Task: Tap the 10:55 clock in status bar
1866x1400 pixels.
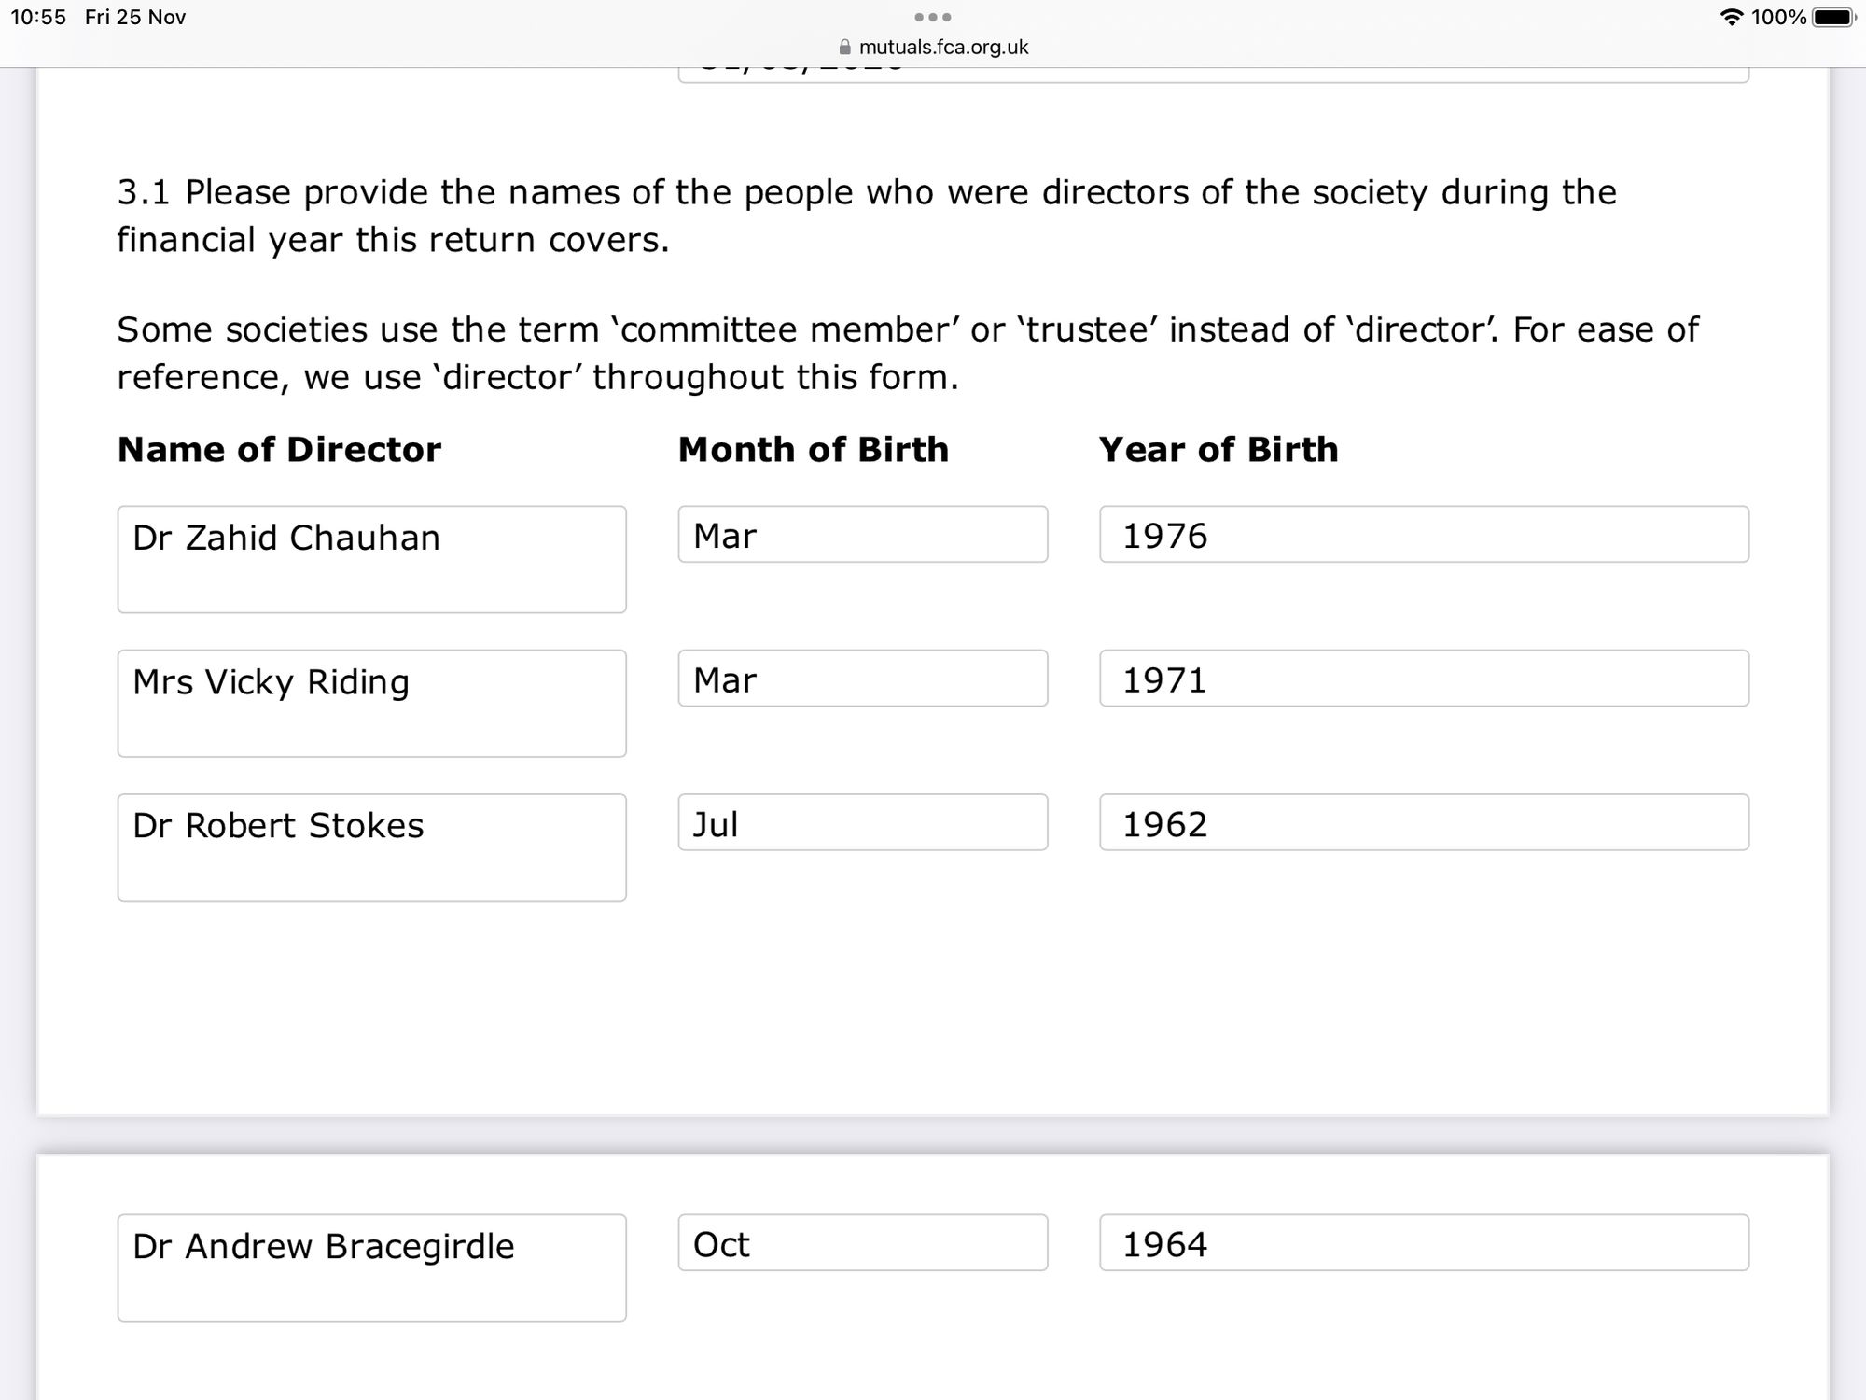Action: pos(38,17)
